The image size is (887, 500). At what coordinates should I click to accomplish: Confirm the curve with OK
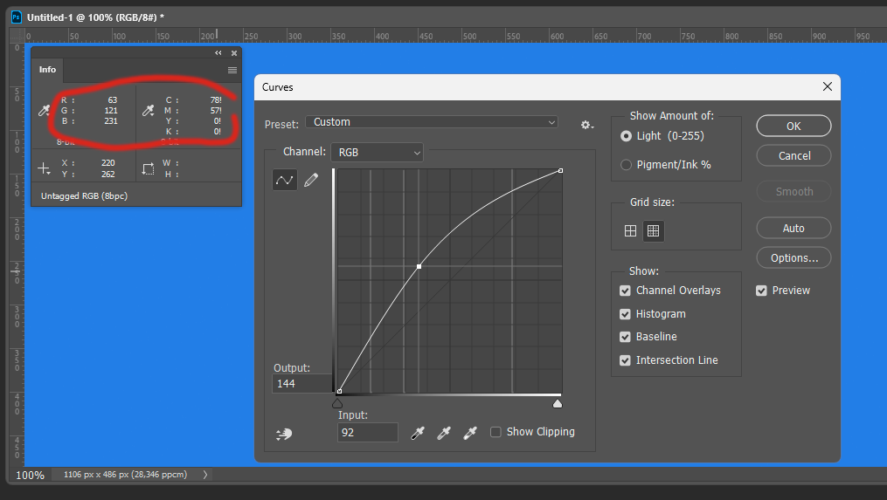(x=793, y=126)
